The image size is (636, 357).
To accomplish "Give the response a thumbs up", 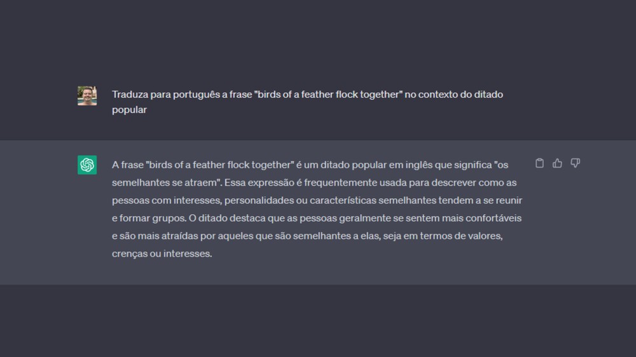I will pos(557,163).
